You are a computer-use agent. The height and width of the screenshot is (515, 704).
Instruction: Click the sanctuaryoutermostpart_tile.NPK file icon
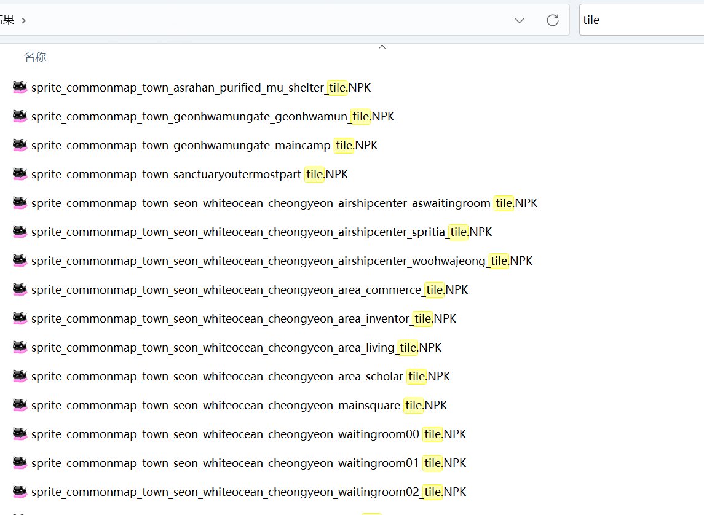click(x=20, y=174)
